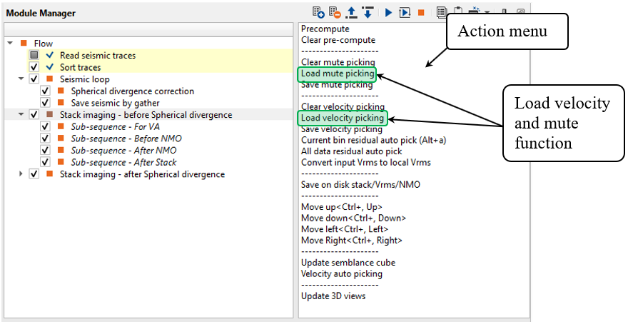This screenshot has width=628, height=327.
Task: Uncheck Spherical divergence correction module
Action: (45, 91)
